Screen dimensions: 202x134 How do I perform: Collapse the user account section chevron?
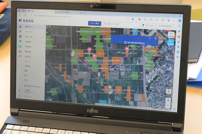(x=41, y=92)
